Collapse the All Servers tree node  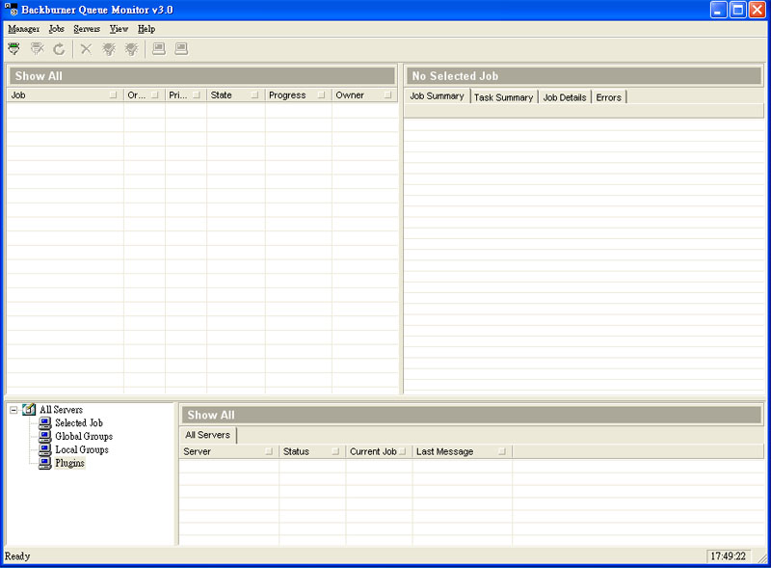(13, 410)
